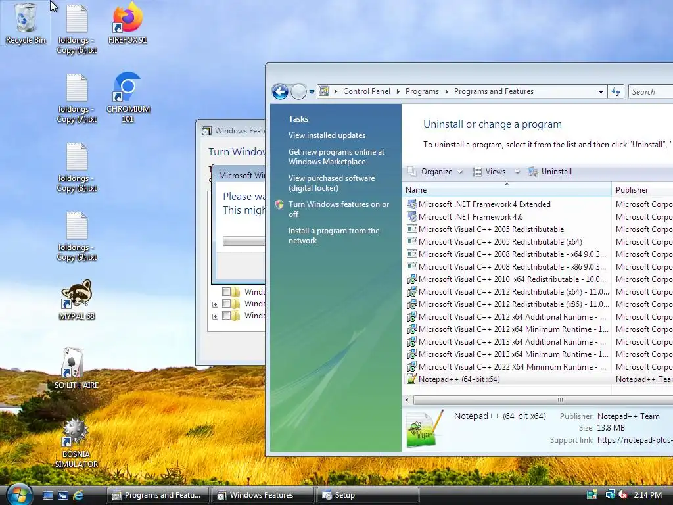Switch to Windows Features taskbar button
The width and height of the screenshot is (673, 505).
[263, 495]
